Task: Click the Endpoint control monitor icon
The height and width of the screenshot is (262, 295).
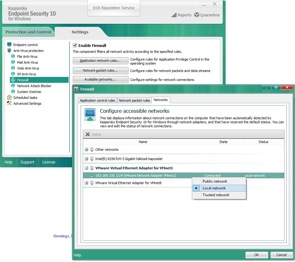Action: tap(9, 44)
